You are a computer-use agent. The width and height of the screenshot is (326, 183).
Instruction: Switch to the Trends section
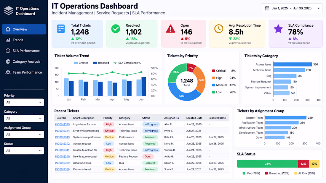[24, 40]
